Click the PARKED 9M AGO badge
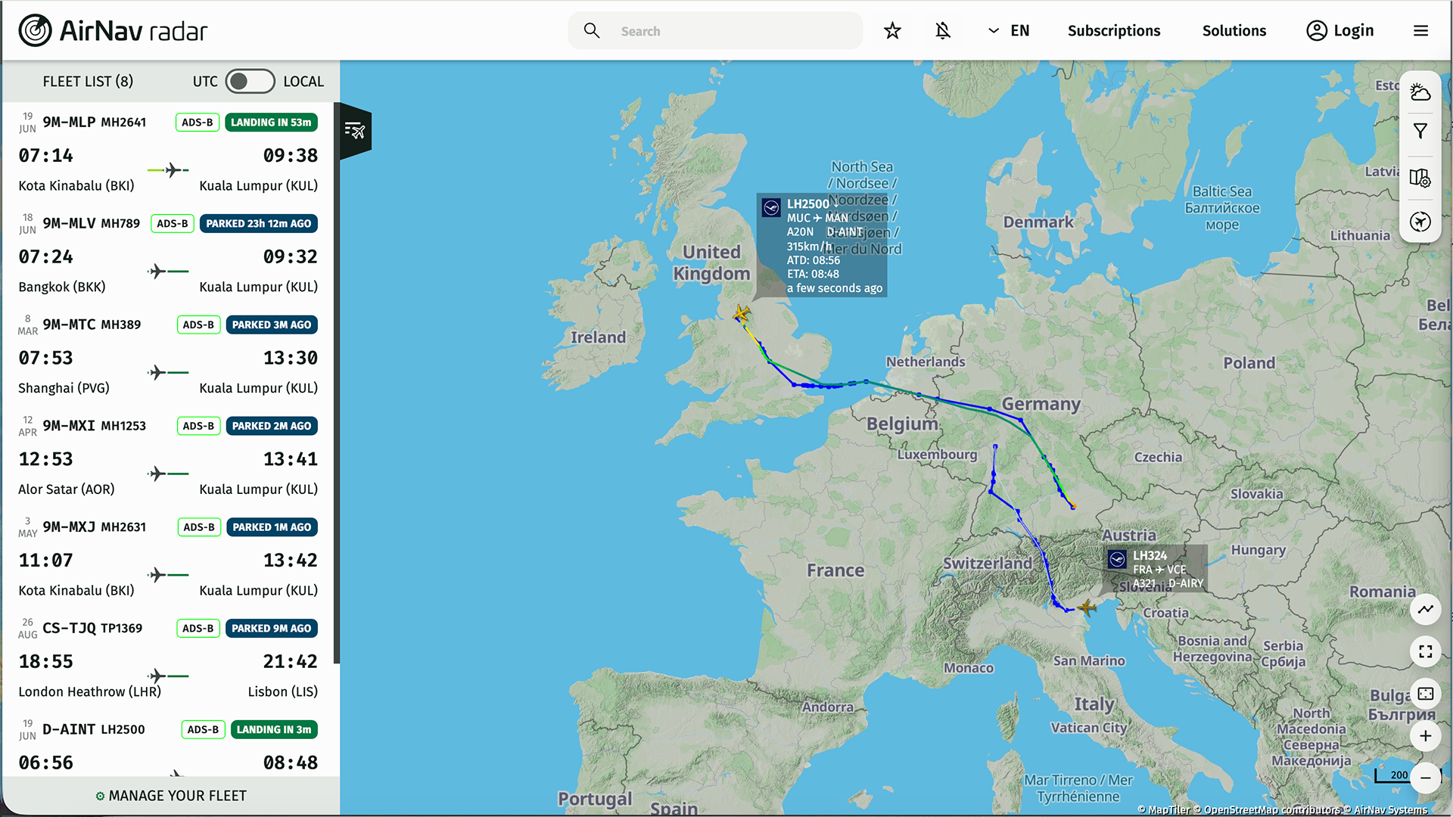This screenshot has height=817, width=1453. 272,629
